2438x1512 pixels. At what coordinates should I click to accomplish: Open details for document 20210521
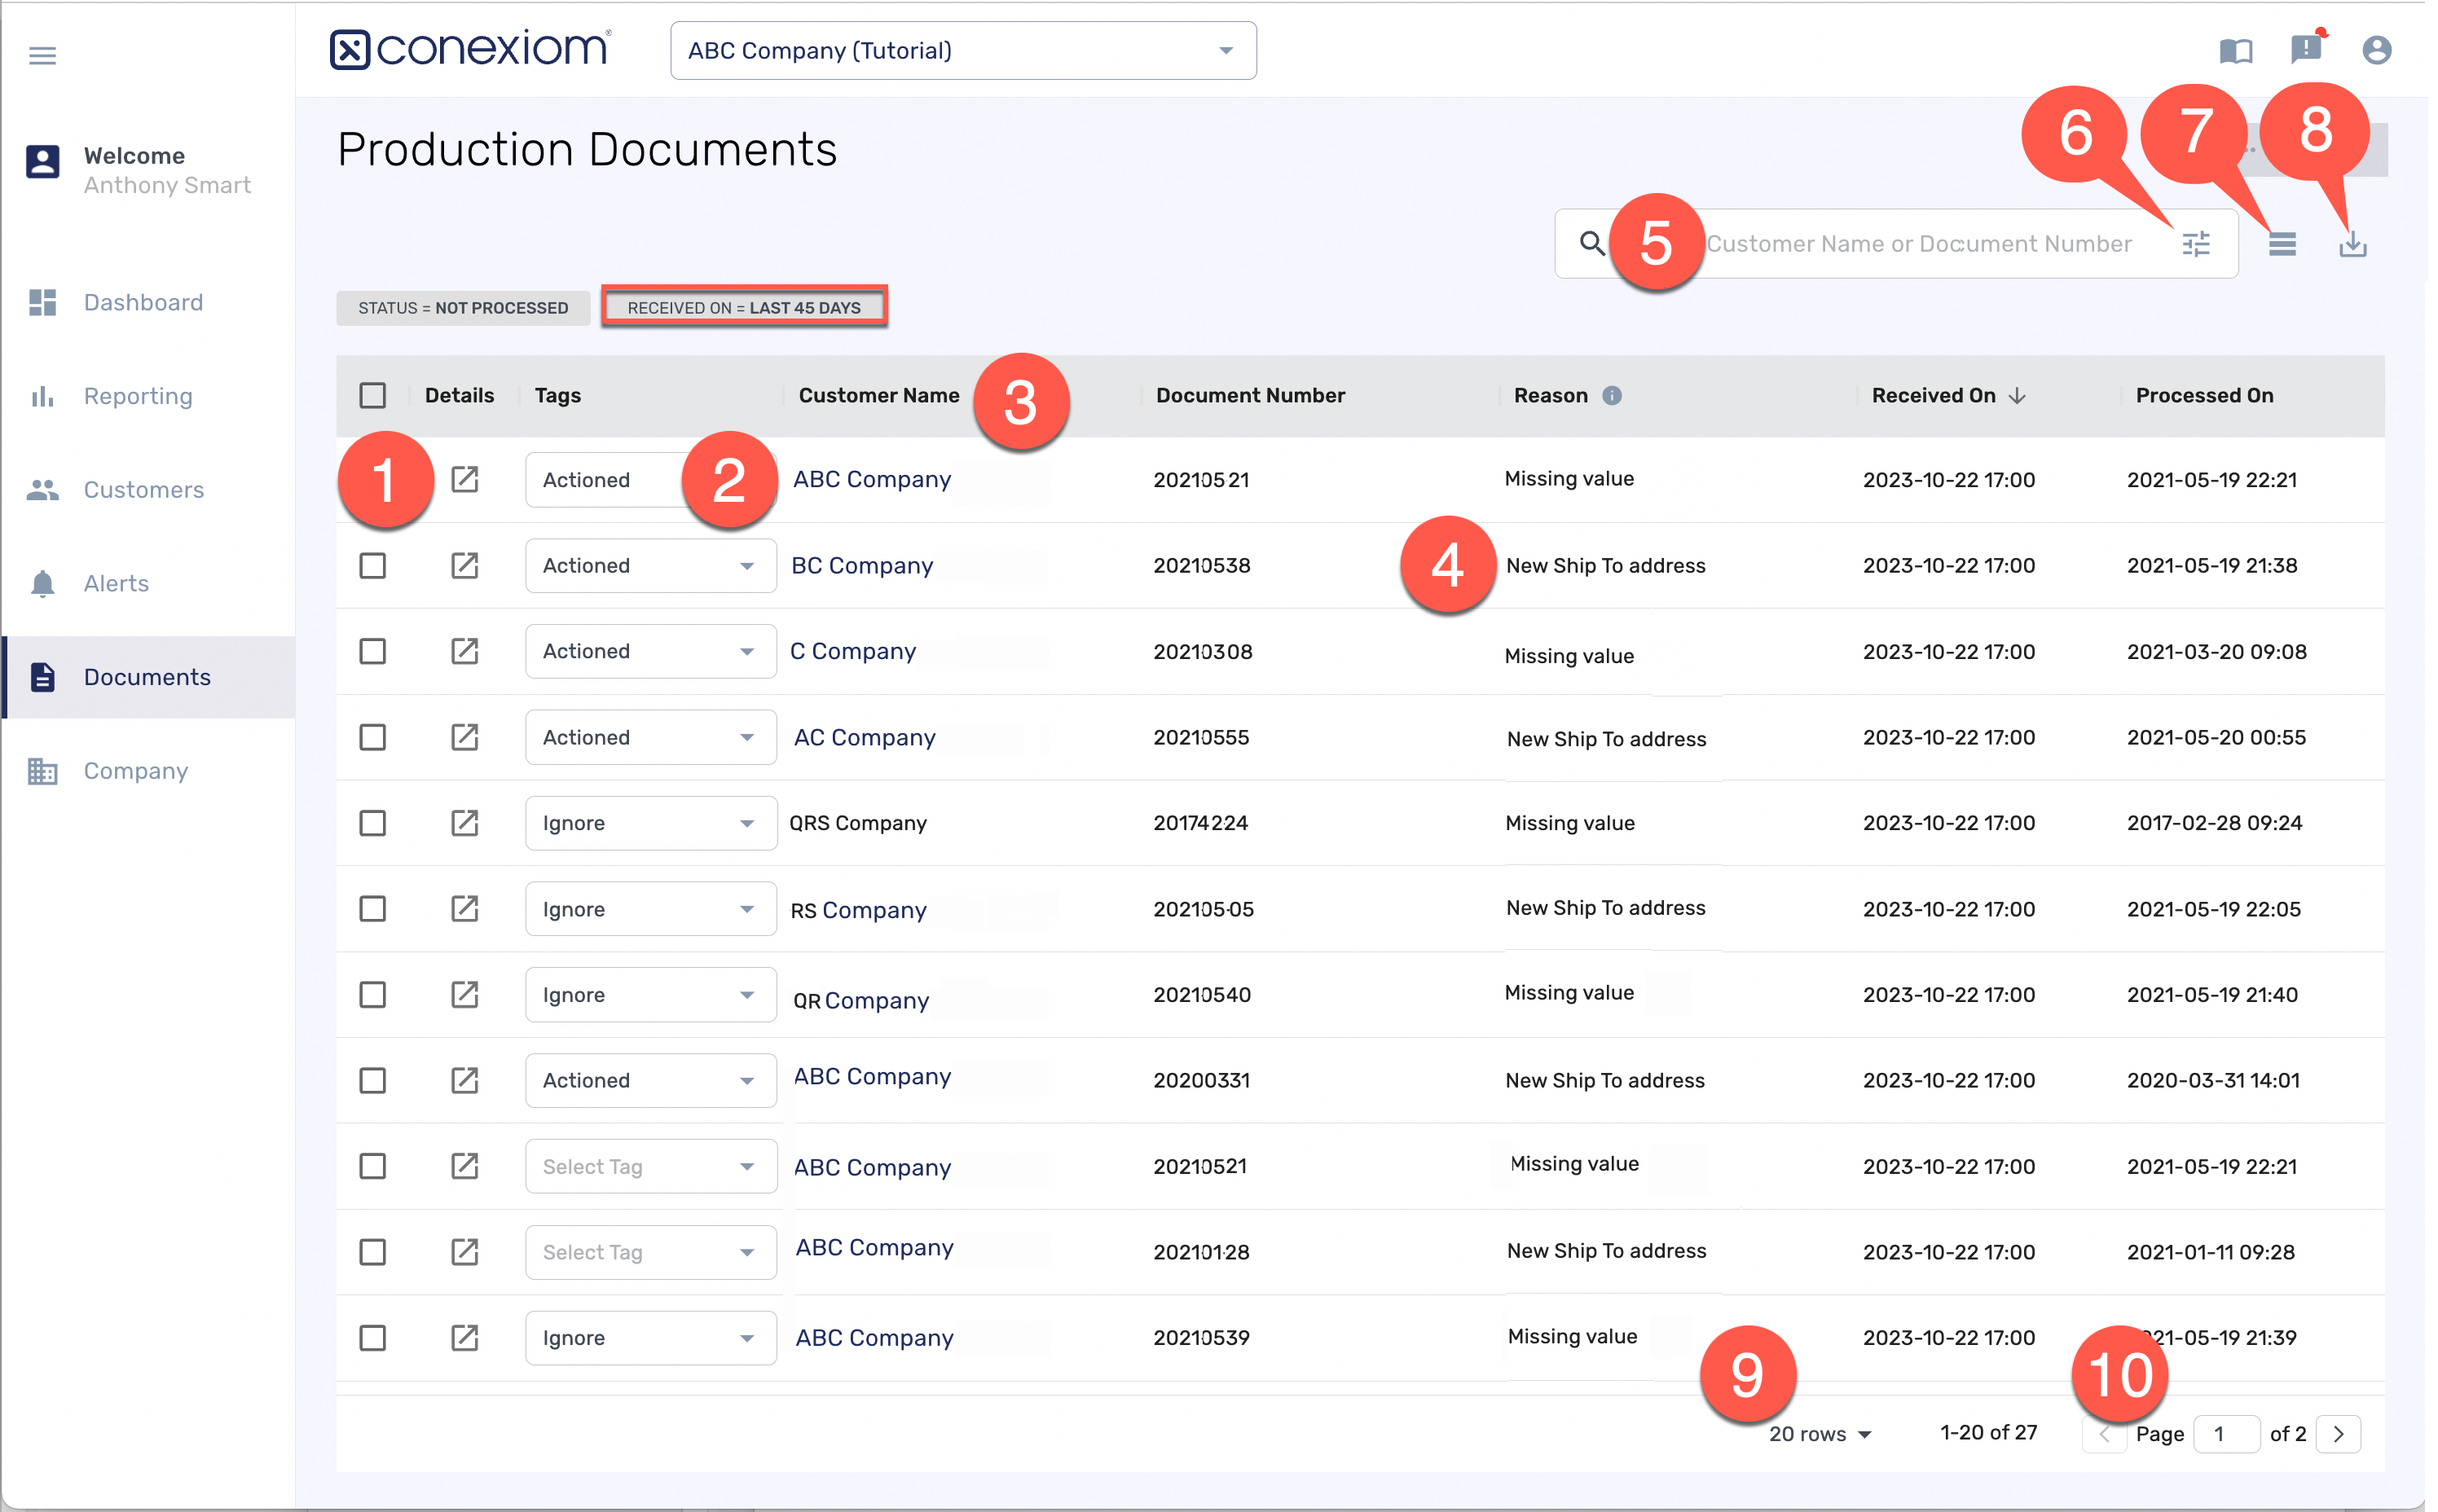[x=466, y=480]
